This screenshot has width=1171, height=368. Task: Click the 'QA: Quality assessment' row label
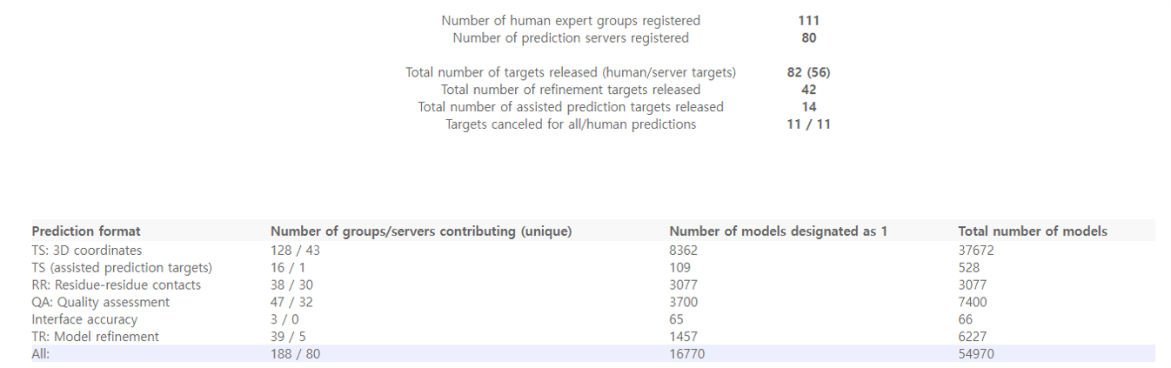100,303
